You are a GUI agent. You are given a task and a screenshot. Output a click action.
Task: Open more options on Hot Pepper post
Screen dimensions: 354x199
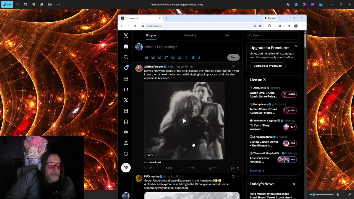pyautogui.click(x=238, y=67)
